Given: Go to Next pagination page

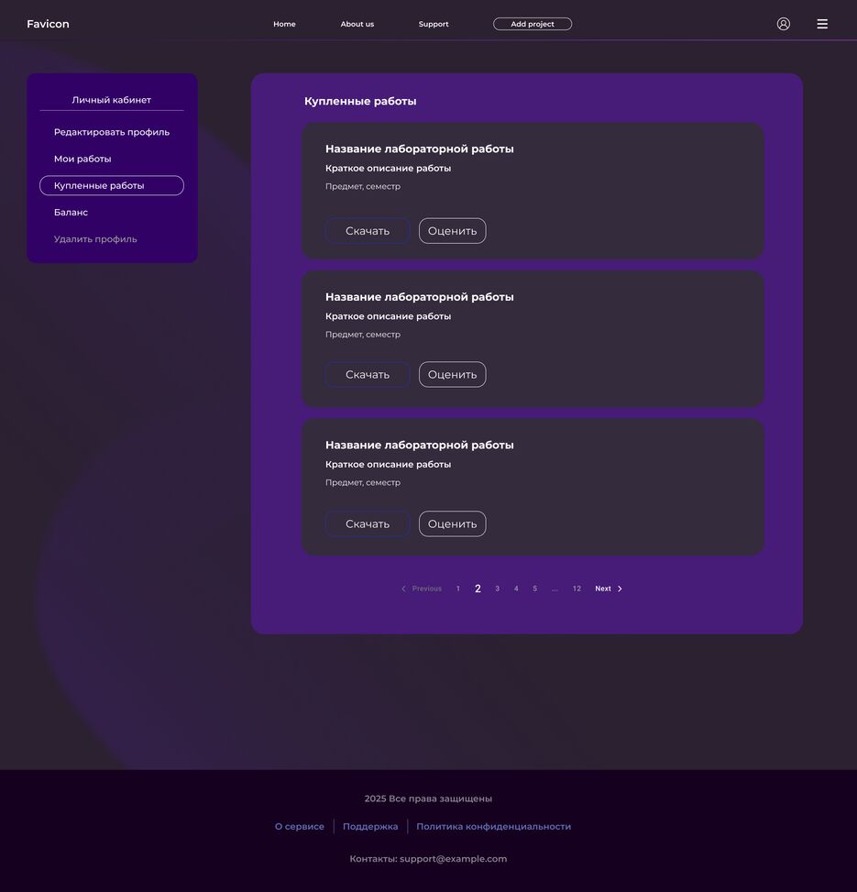Looking at the screenshot, I should [609, 589].
